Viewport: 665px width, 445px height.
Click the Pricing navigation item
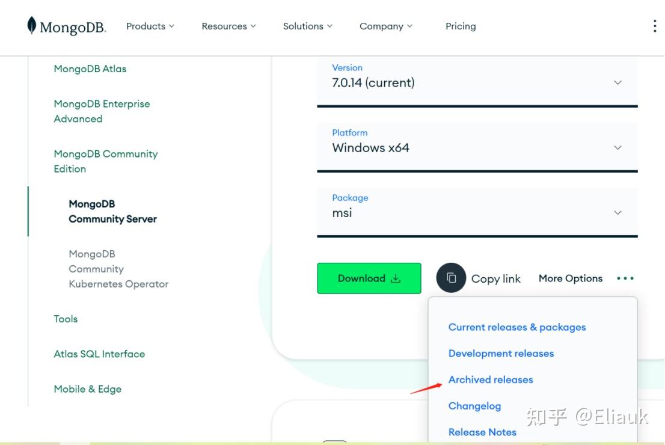coord(461,26)
